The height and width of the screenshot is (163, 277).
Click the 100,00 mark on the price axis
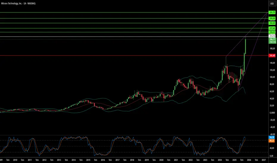coord(272,77)
